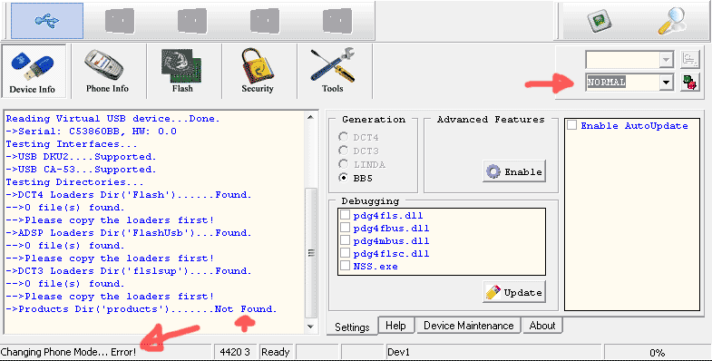Switch to the Device Maintenance tab

coord(469,326)
